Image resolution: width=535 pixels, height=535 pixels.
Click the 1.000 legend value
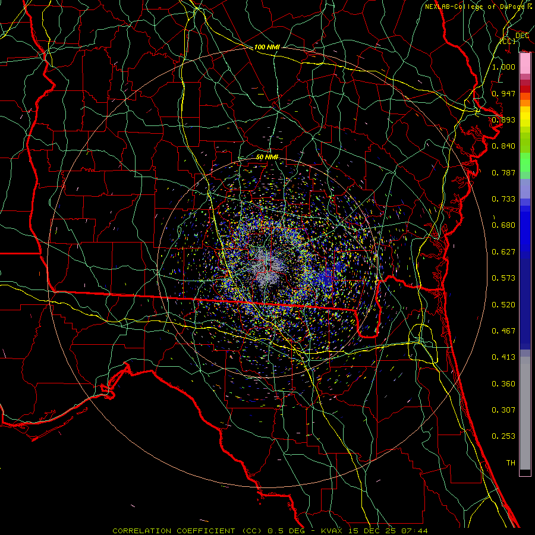503,67
